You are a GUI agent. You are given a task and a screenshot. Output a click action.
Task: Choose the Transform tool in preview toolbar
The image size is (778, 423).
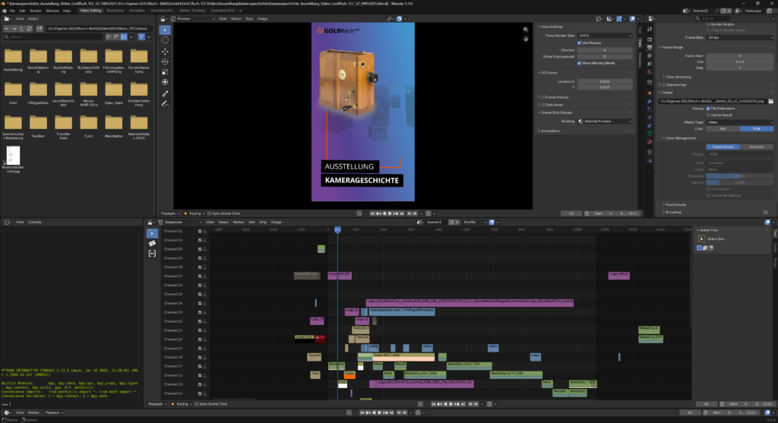pyautogui.click(x=165, y=82)
